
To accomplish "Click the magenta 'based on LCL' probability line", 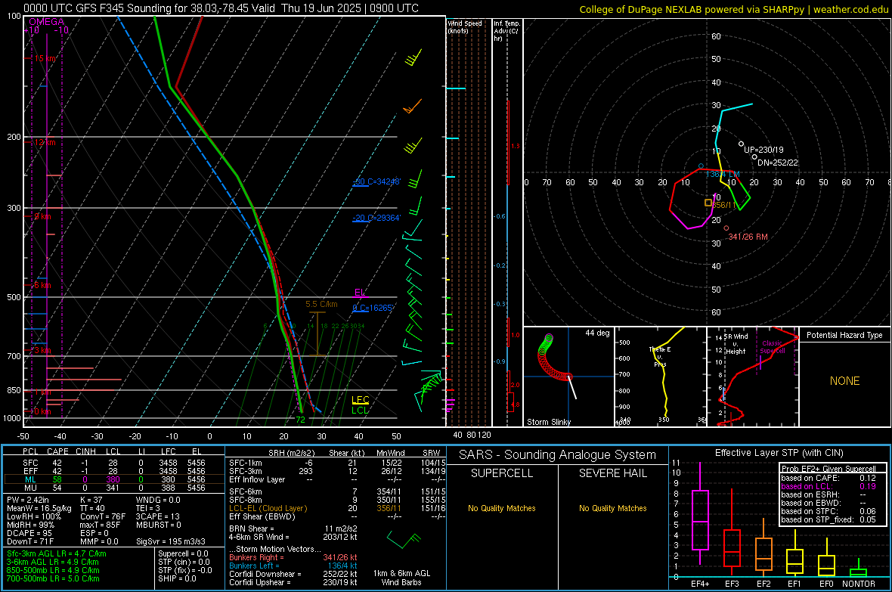I will point(829,486).
